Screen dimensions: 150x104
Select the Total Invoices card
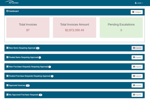pyautogui.click(x=28, y=27)
